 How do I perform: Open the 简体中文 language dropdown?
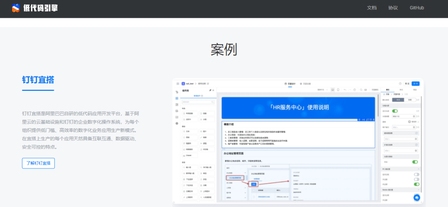click(323, 90)
